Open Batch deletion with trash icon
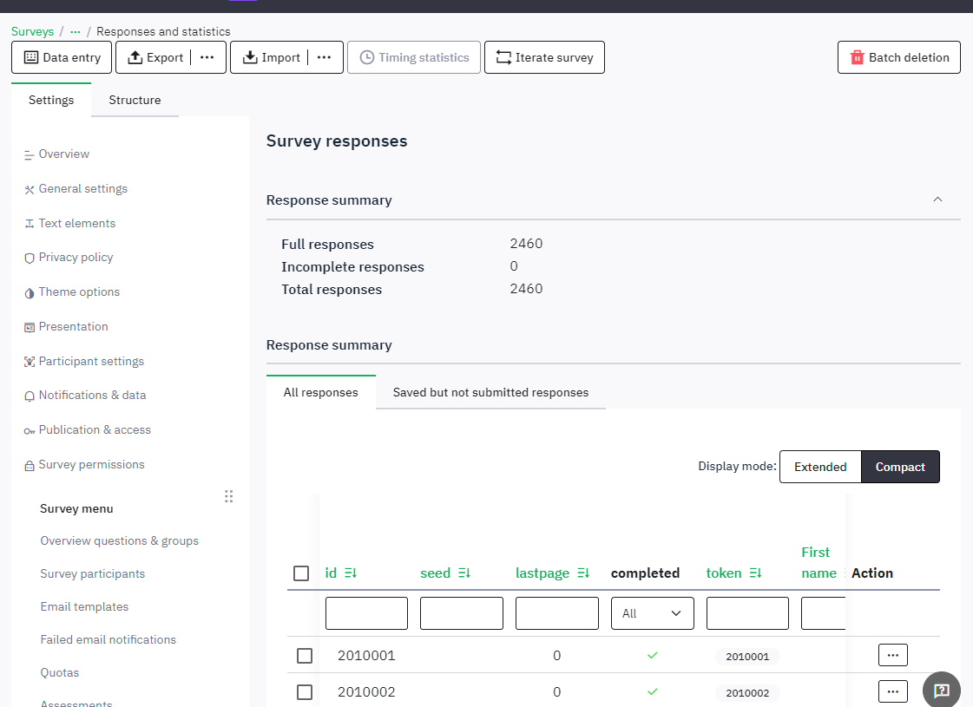 pos(898,57)
